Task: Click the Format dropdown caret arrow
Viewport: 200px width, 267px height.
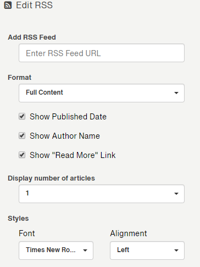Action: [176, 93]
